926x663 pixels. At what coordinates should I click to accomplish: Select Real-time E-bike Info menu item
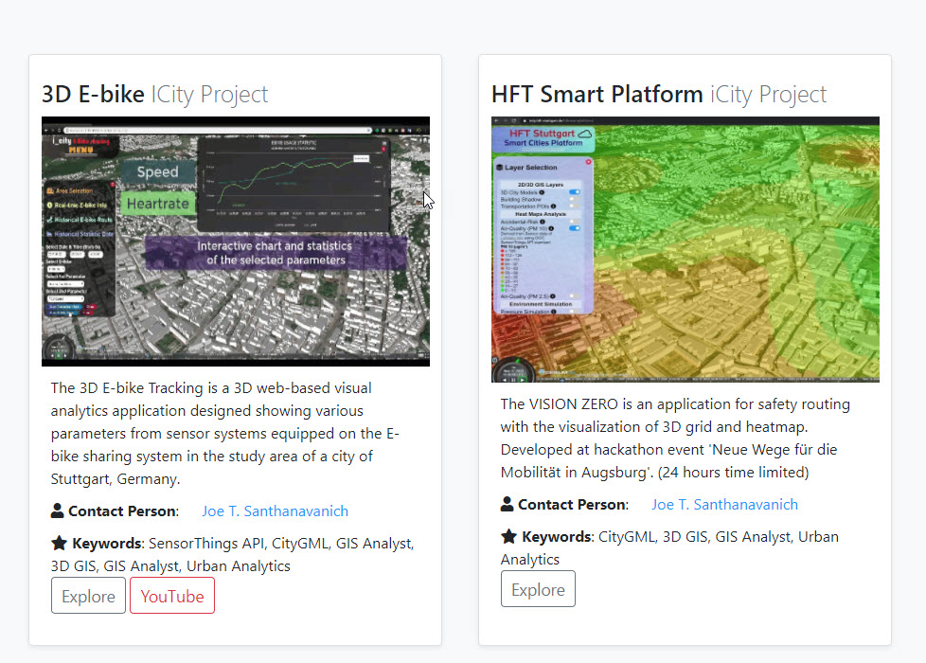pyautogui.click(x=77, y=205)
